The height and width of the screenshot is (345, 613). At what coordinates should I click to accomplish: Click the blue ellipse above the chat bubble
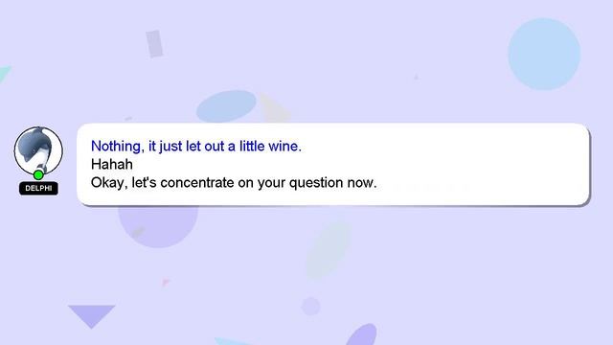[226, 106]
